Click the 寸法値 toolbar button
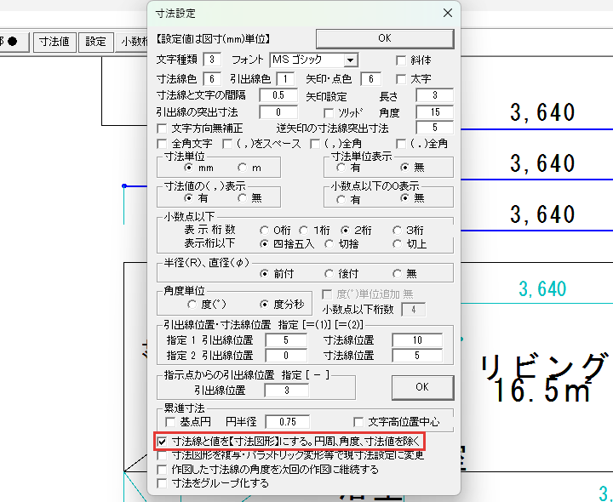 (x=54, y=42)
